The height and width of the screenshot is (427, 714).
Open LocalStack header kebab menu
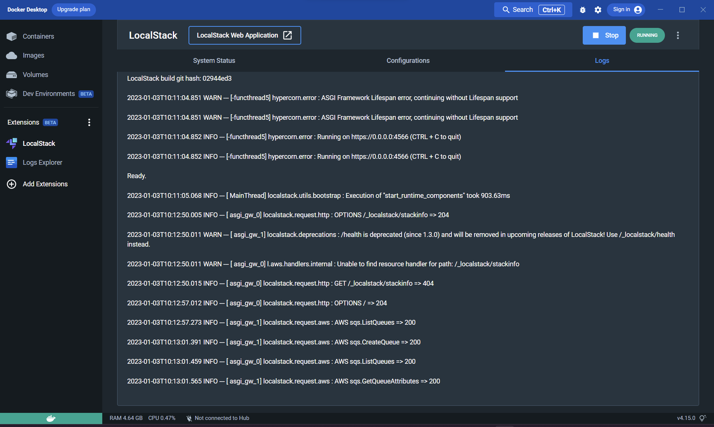tap(678, 35)
